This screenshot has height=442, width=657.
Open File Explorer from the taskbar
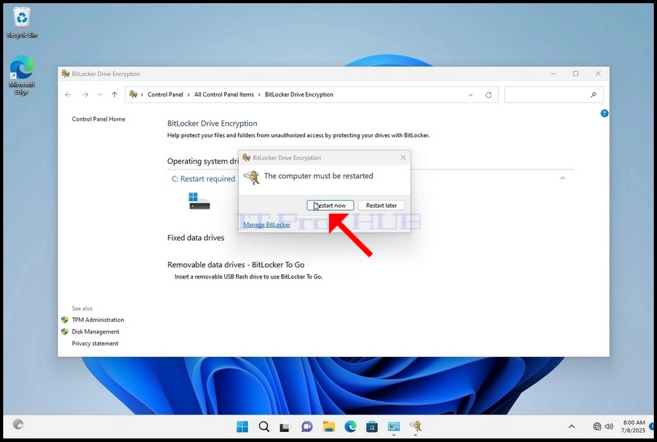coord(329,427)
